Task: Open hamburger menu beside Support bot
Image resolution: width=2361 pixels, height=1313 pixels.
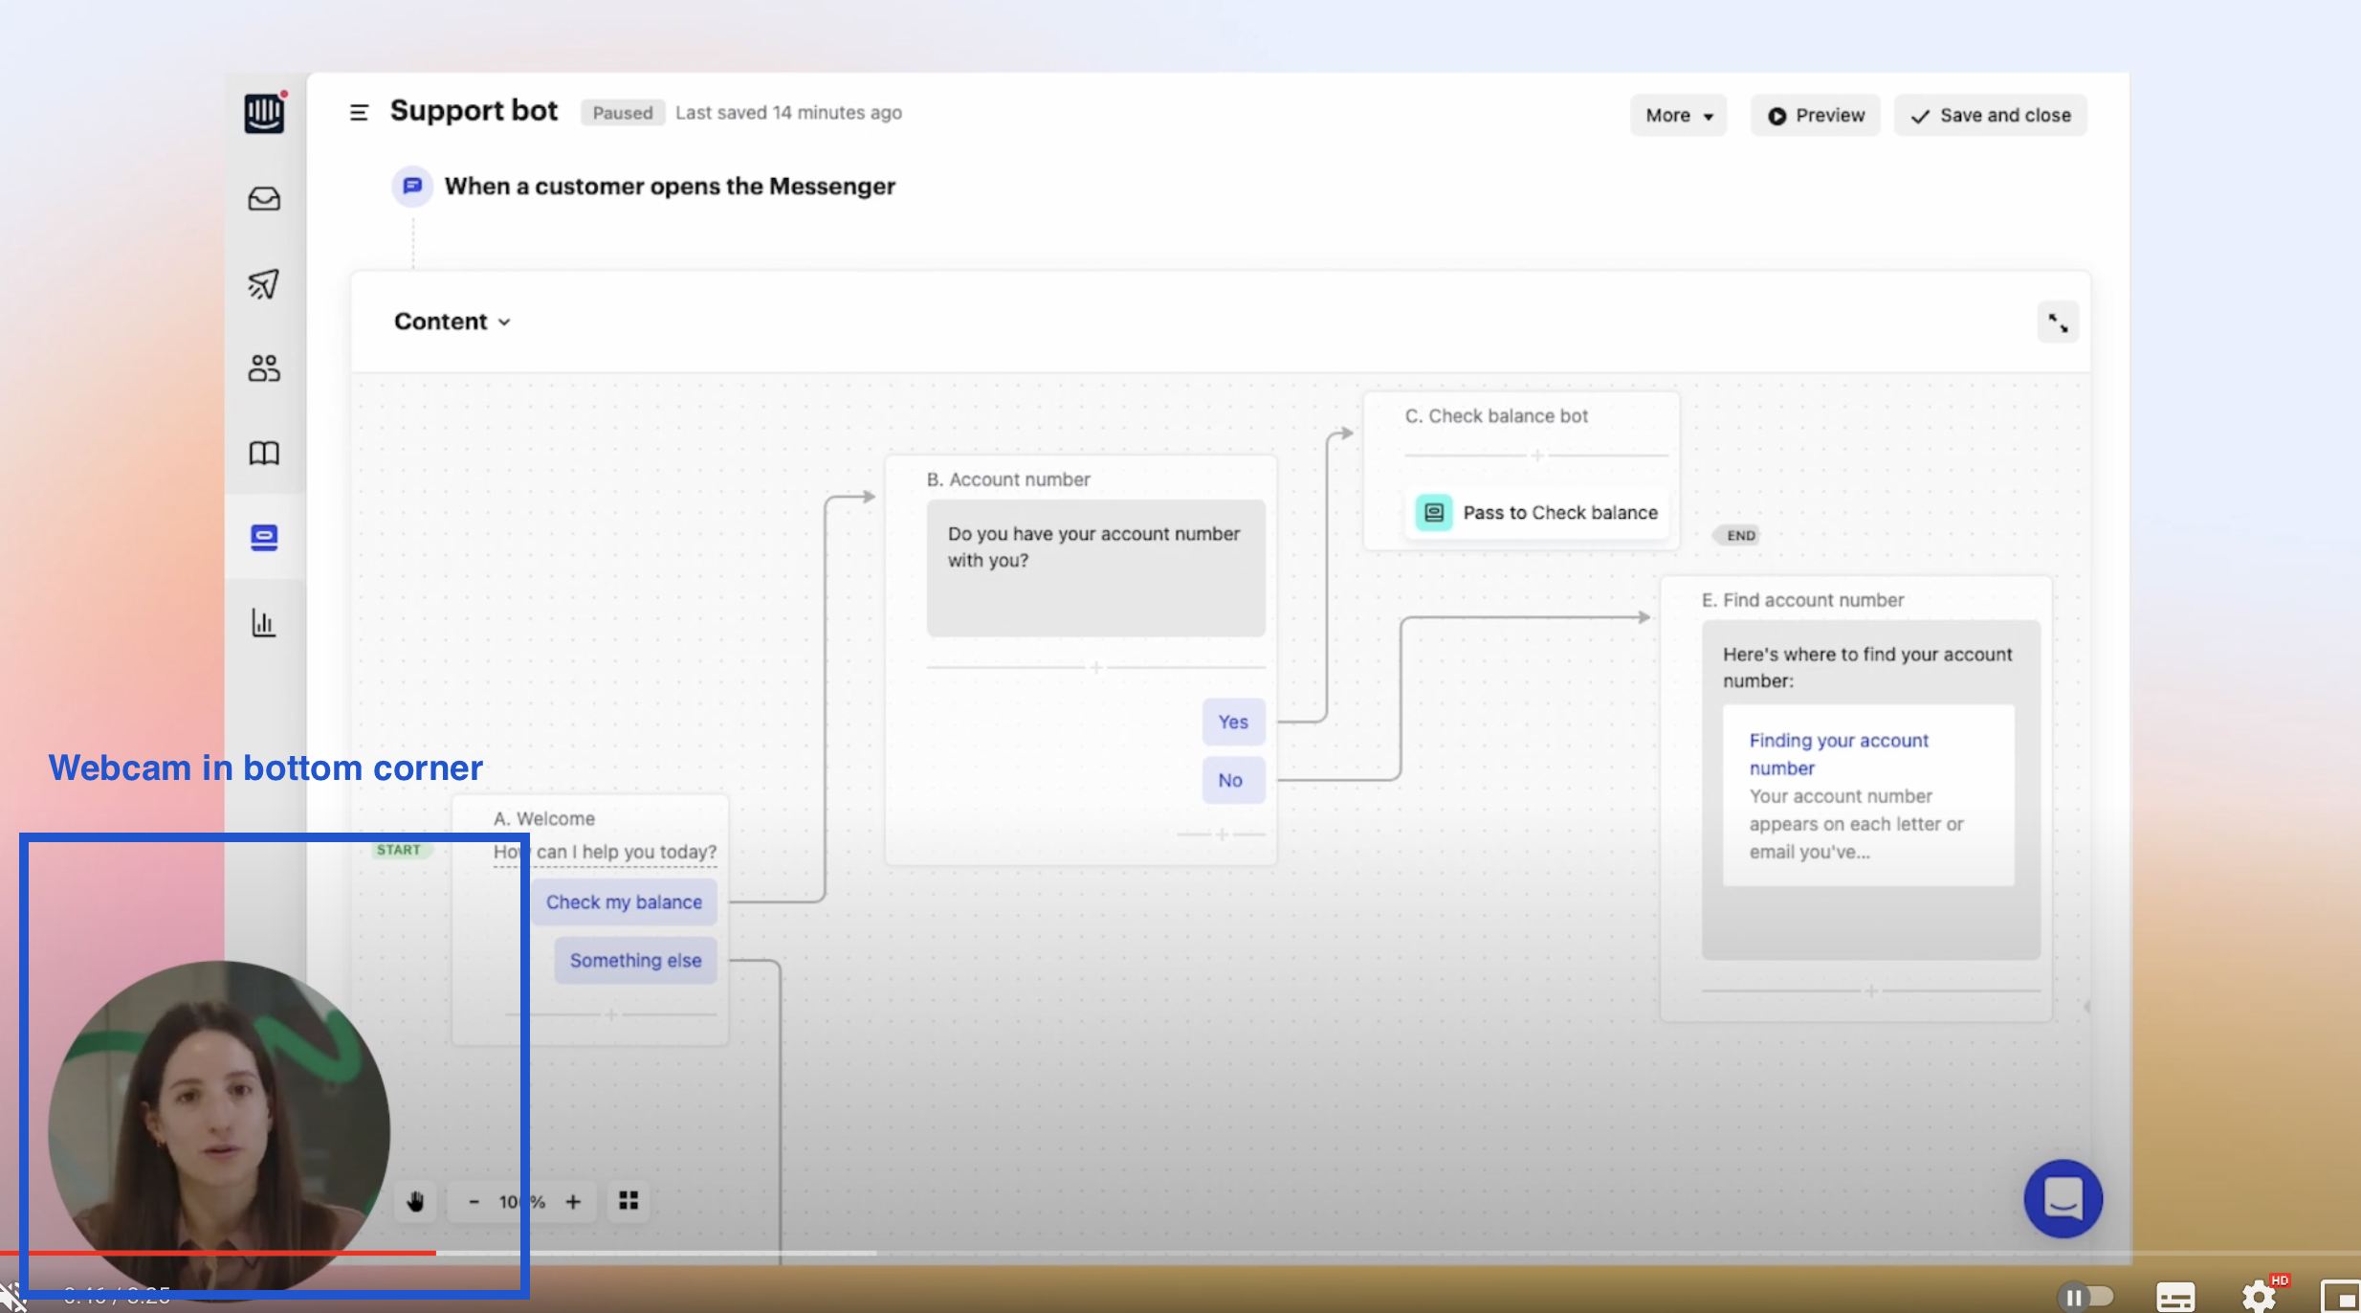Action: point(359,113)
